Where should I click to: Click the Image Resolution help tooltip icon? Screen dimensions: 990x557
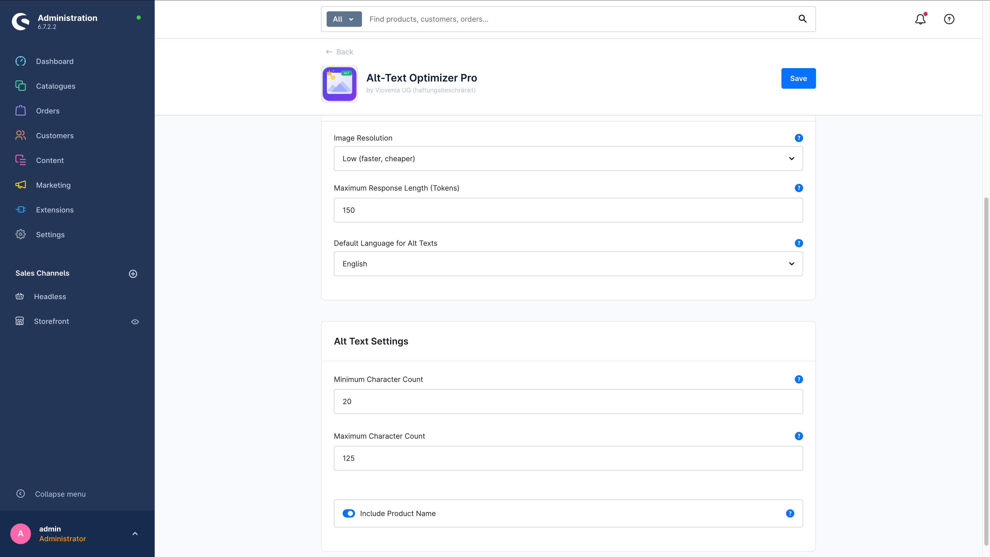(799, 138)
